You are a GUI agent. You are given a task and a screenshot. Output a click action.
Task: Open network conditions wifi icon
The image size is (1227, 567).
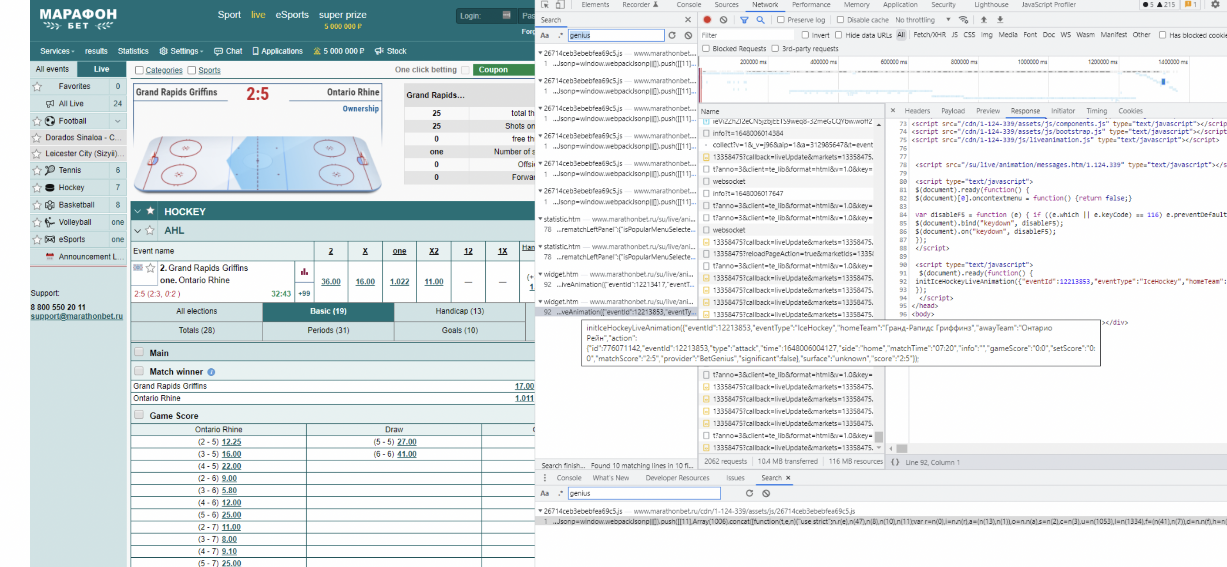(x=963, y=19)
